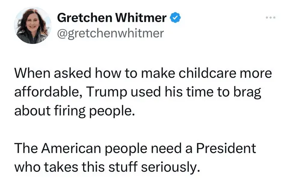Click the Gretchen Whitmer display name
This screenshot has height=185, width=291.
click(x=113, y=18)
